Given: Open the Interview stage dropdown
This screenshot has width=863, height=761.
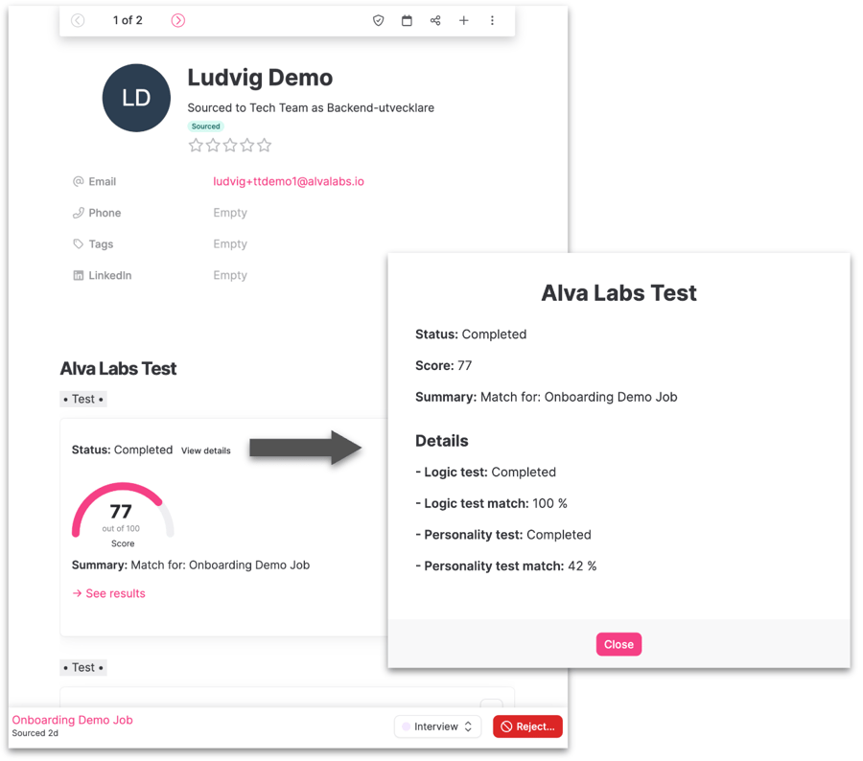Looking at the screenshot, I should [x=437, y=726].
